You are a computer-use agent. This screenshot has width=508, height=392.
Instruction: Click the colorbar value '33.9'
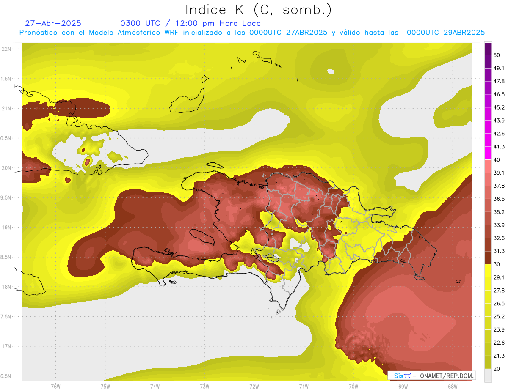(x=499, y=225)
